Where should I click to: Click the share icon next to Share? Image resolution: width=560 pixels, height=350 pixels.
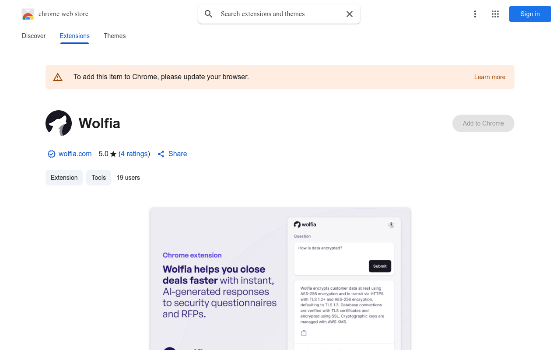(161, 154)
